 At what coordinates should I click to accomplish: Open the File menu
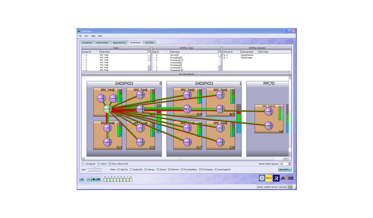(80, 36)
